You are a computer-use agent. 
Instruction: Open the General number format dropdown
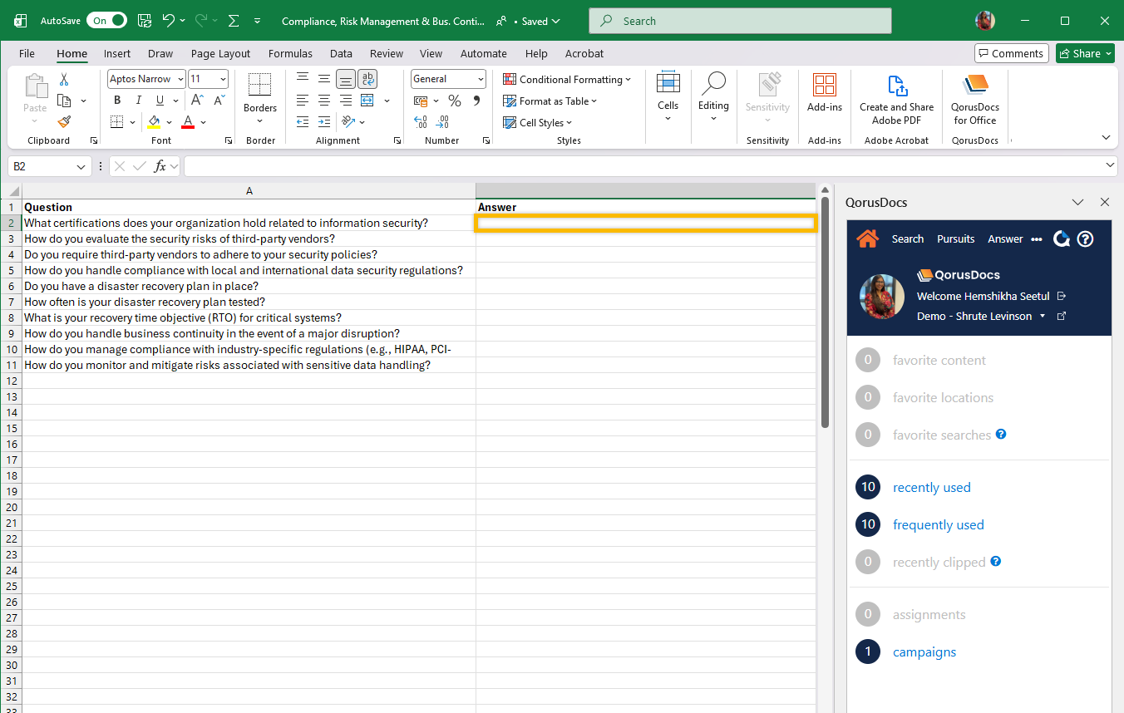[481, 79]
